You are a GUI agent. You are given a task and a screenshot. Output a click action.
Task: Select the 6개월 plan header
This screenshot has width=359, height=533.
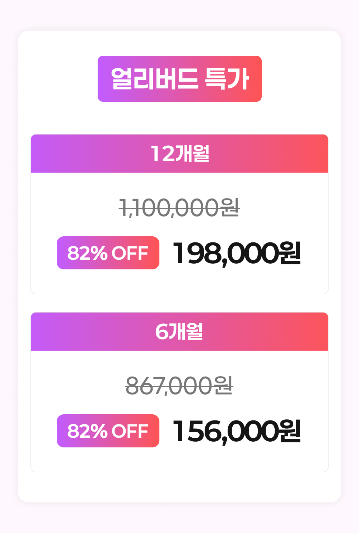(x=179, y=332)
